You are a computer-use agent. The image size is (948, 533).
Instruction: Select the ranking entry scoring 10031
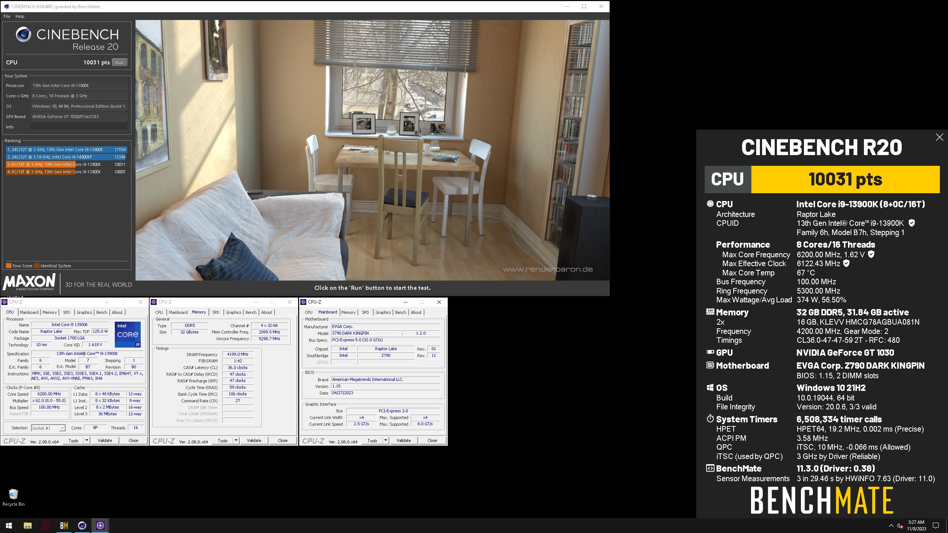[x=67, y=164]
